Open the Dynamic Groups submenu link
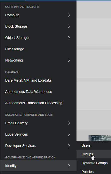This screenshot has height=174, width=111. click(94, 163)
